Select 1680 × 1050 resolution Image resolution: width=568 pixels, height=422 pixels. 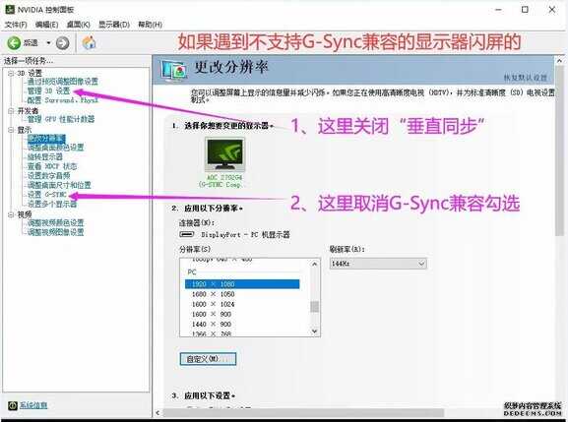point(242,294)
